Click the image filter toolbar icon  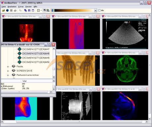[x=44, y=11]
